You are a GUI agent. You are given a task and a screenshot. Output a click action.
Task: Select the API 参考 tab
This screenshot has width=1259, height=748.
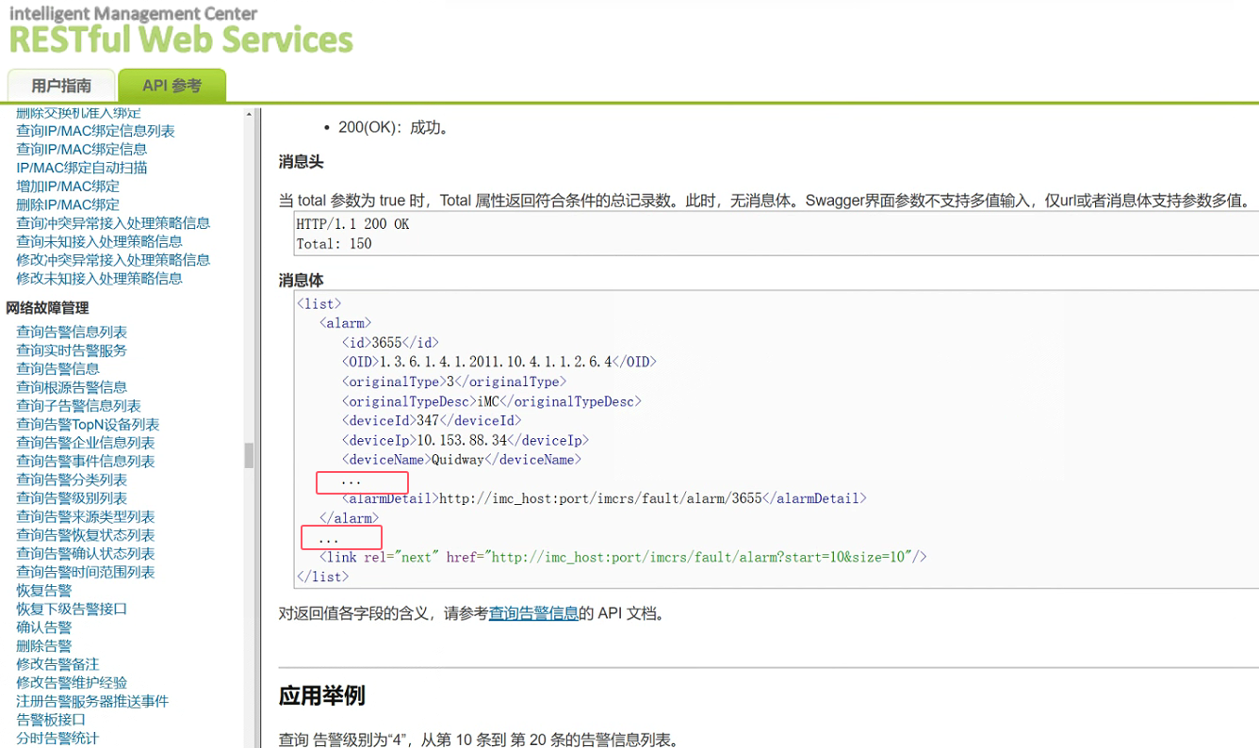tap(172, 86)
